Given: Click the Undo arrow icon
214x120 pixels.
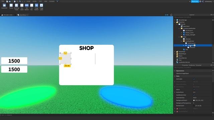Looking at the screenshot, I should [20, 1].
